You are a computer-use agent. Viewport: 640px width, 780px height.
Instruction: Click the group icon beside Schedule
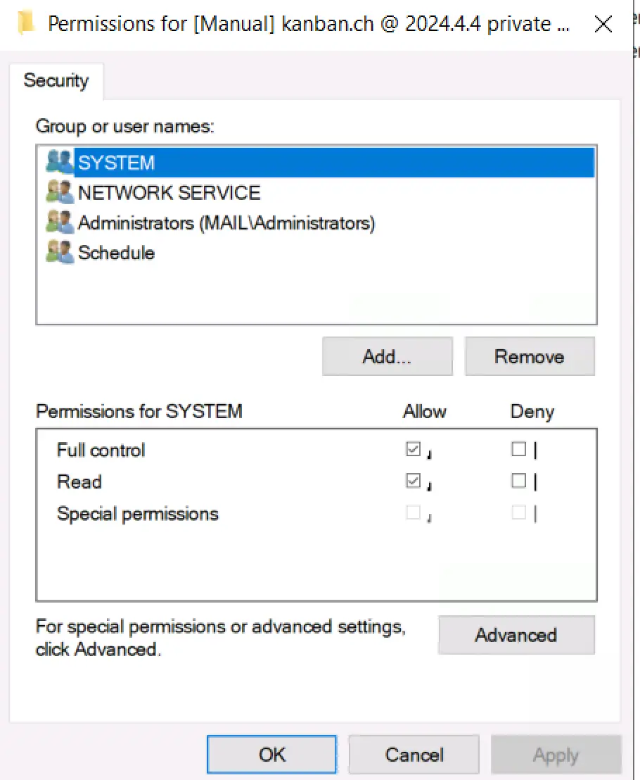59,252
